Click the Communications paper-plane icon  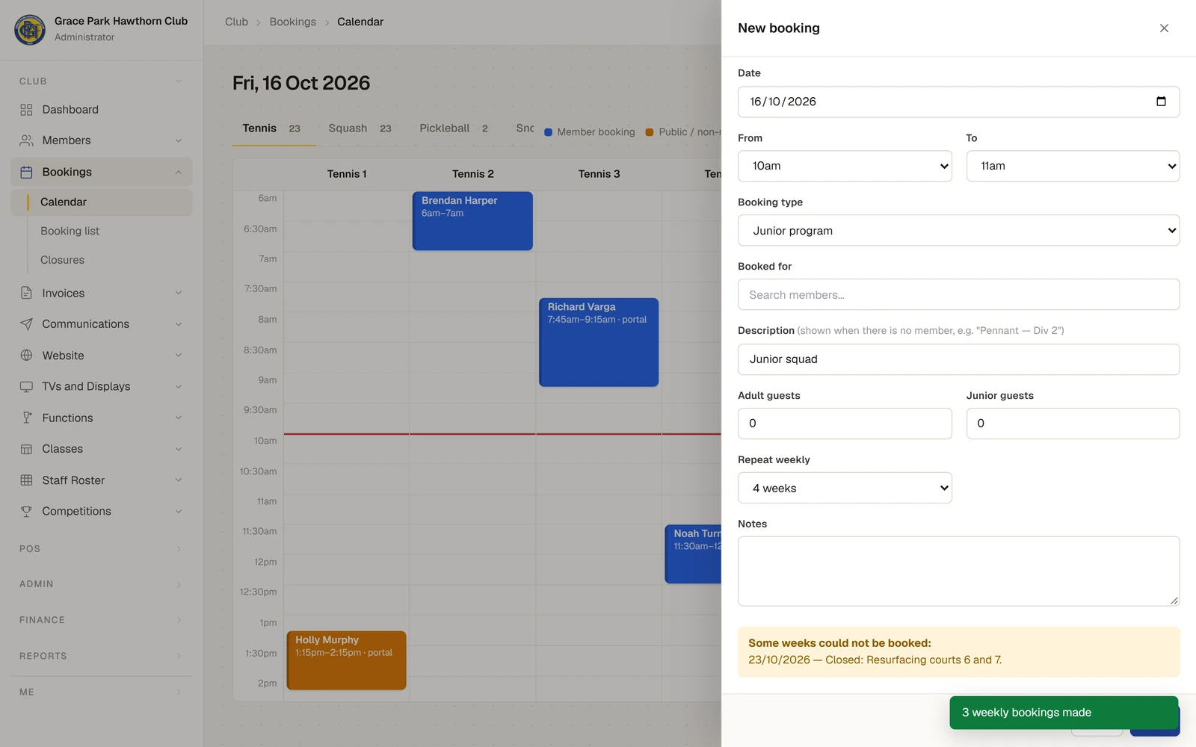pos(26,324)
